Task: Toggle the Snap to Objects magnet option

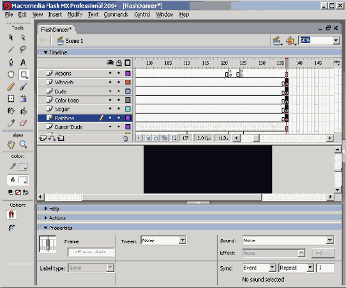Action: pos(11,215)
